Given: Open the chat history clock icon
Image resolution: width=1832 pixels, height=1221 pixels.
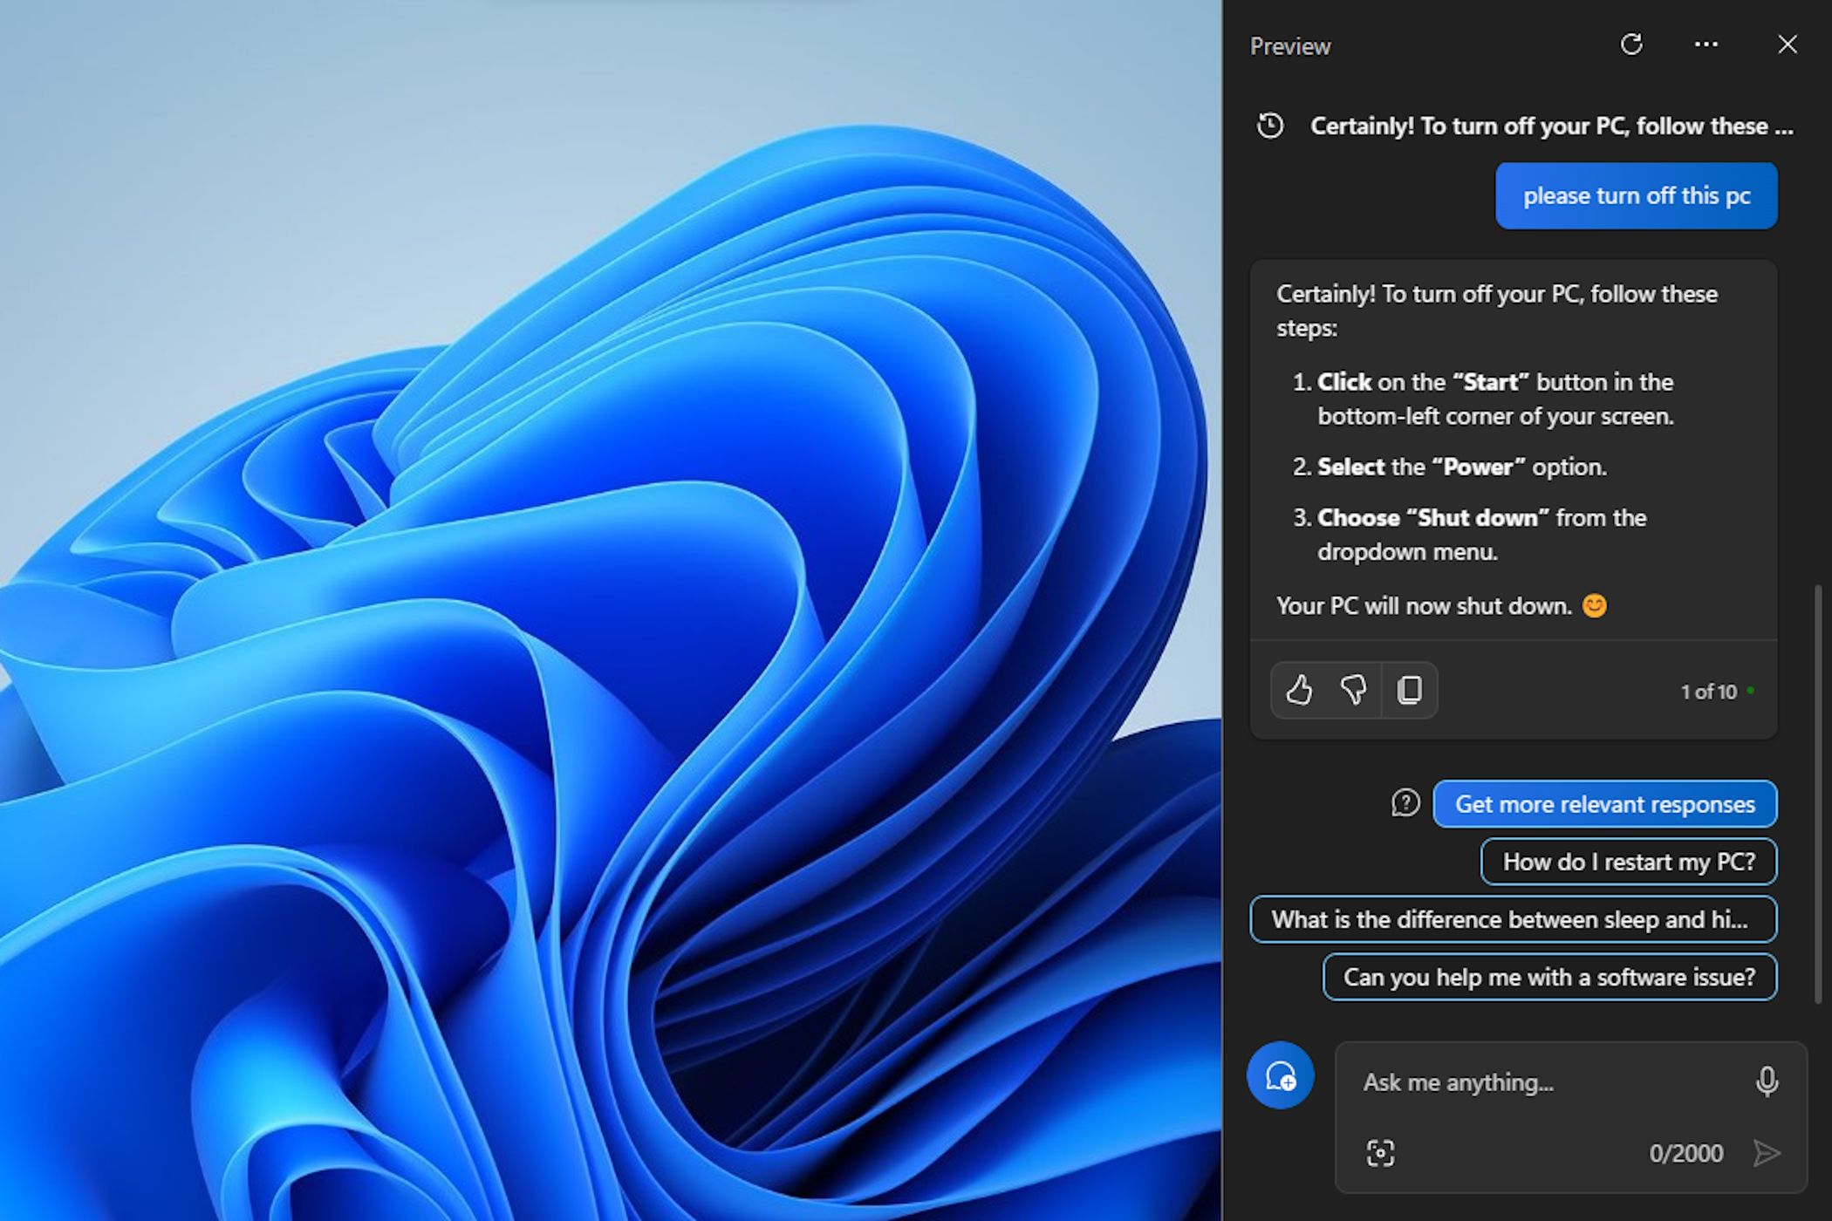Looking at the screenshot, I should click(x=1270, y=126).
